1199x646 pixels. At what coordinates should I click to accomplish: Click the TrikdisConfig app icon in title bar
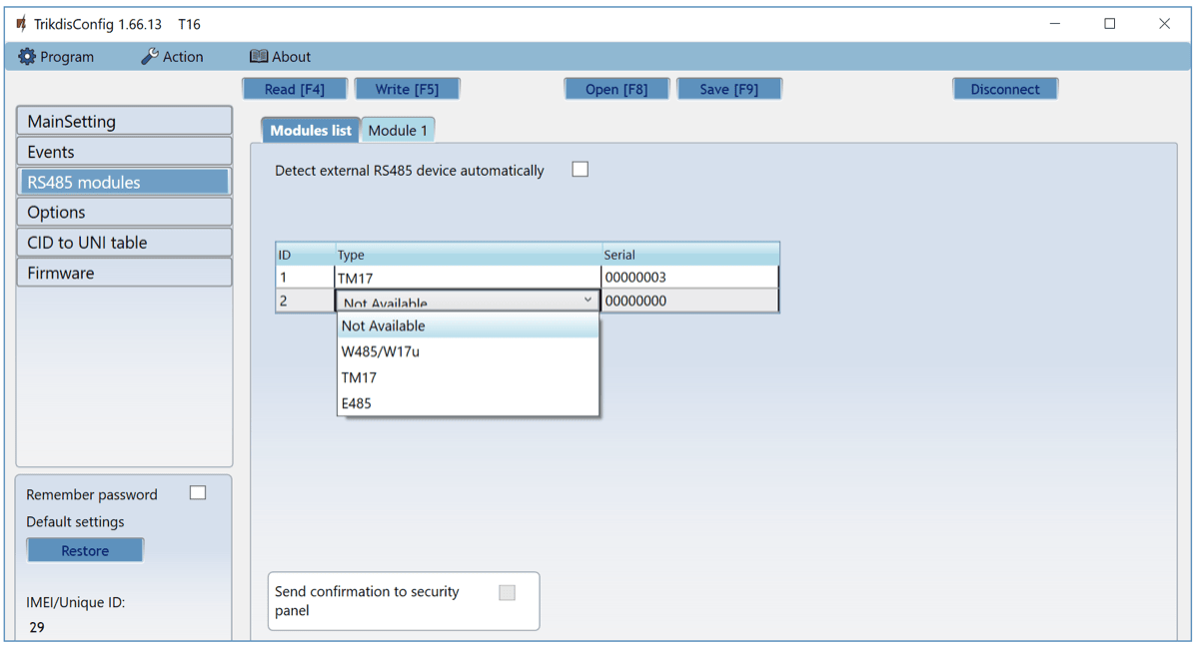pos(21,24)
